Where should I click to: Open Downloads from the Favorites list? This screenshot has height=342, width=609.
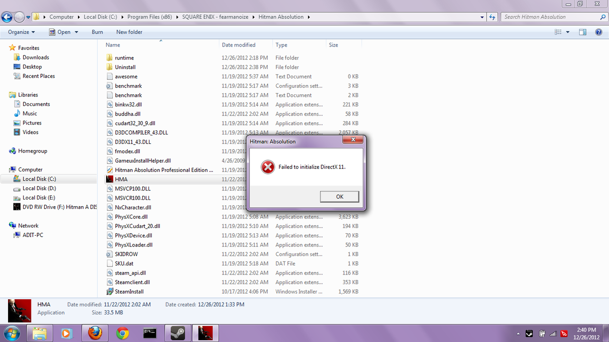[x=36, y=57]
